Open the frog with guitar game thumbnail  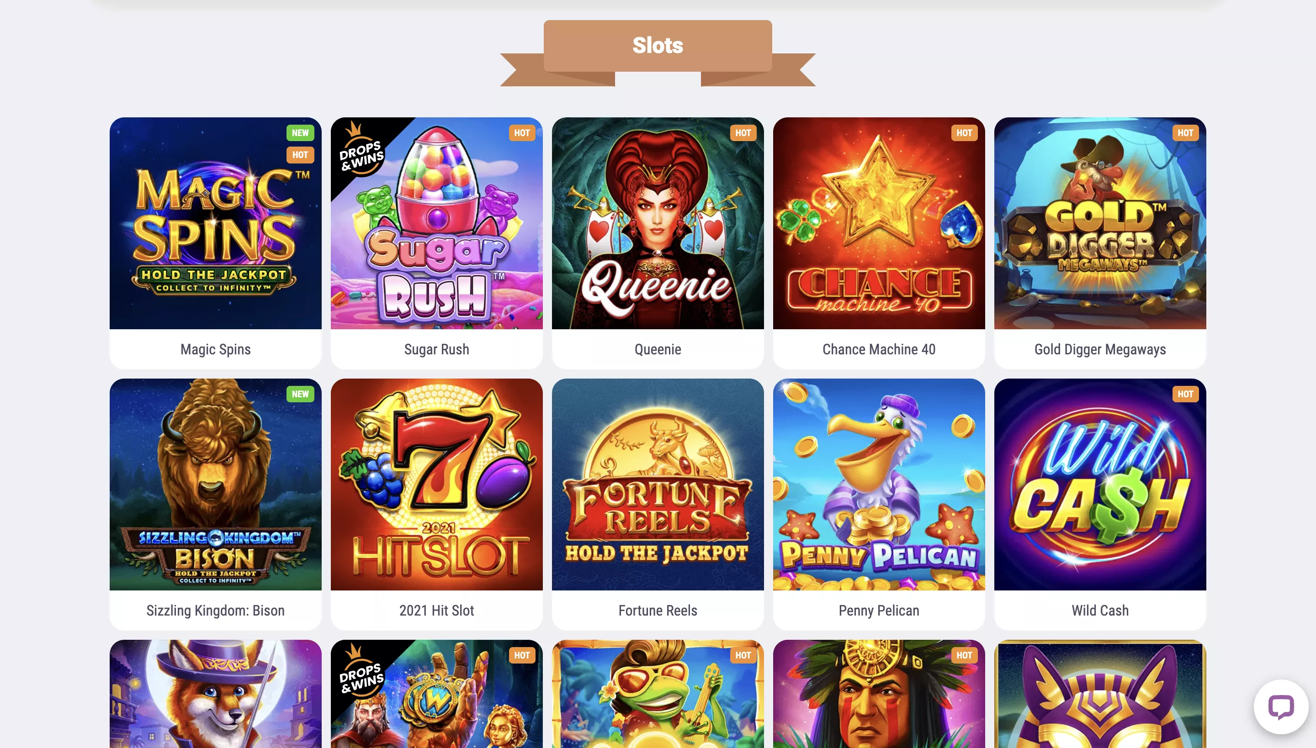(658, 694)
